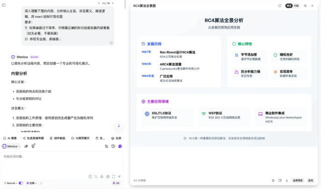This screenshot has width=322, height=190.
Task: Click the AI 搜索 shortcut chip
Action: tap(10, 138)
